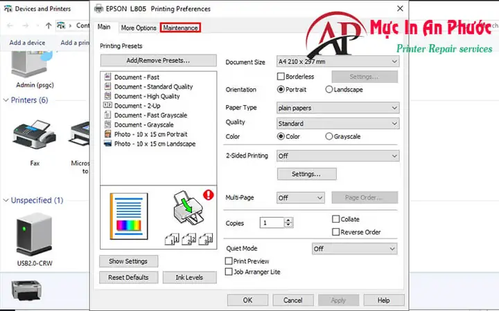Click the Document - 2-Up preset icon

(x=107, y=105)
